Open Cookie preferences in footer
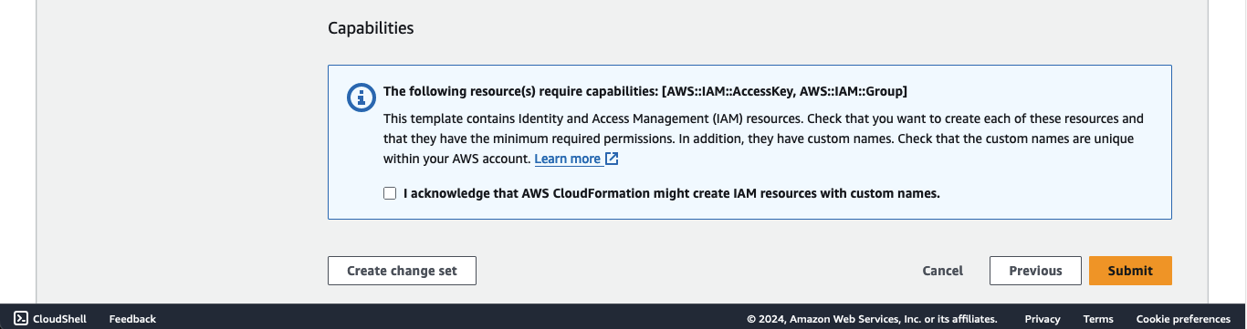 (x=1183, y=319)
